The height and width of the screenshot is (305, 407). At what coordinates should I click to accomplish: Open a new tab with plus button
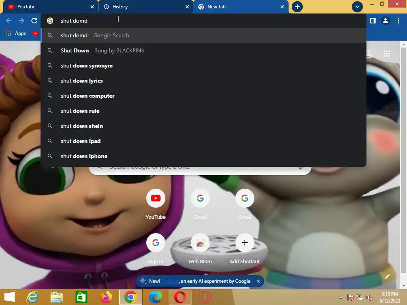[x=297, y=7]
